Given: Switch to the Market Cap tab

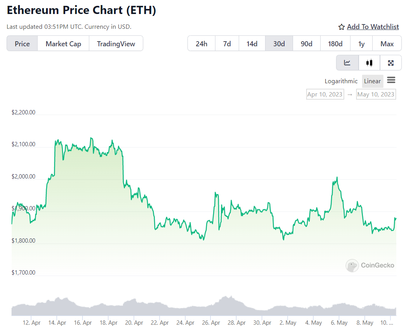Looking at the screenshot, I should (x=63, y=44).
